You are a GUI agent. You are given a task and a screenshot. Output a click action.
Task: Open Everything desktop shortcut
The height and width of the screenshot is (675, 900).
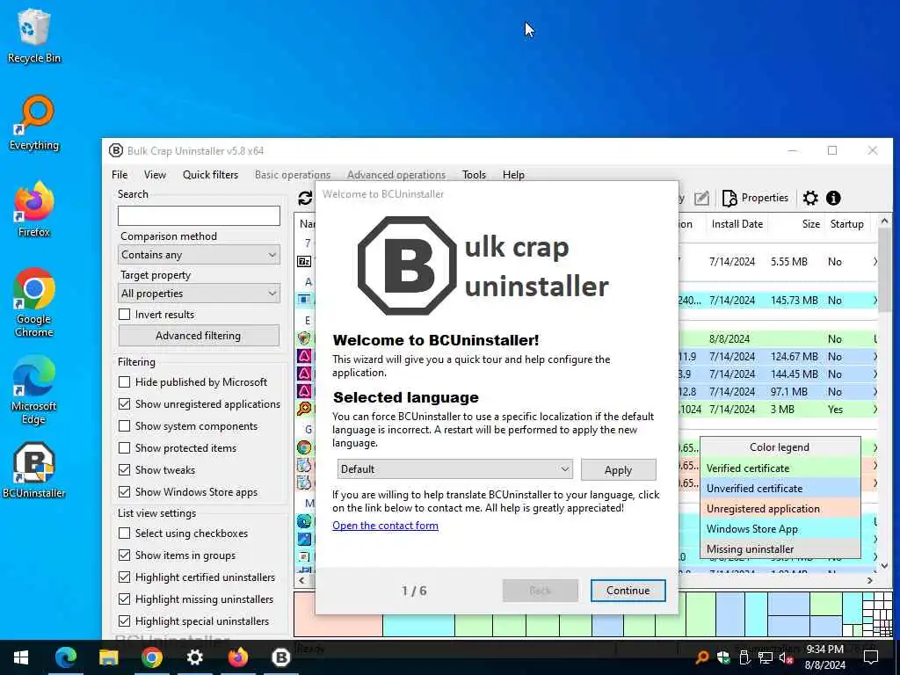click(x=34, y=123)
